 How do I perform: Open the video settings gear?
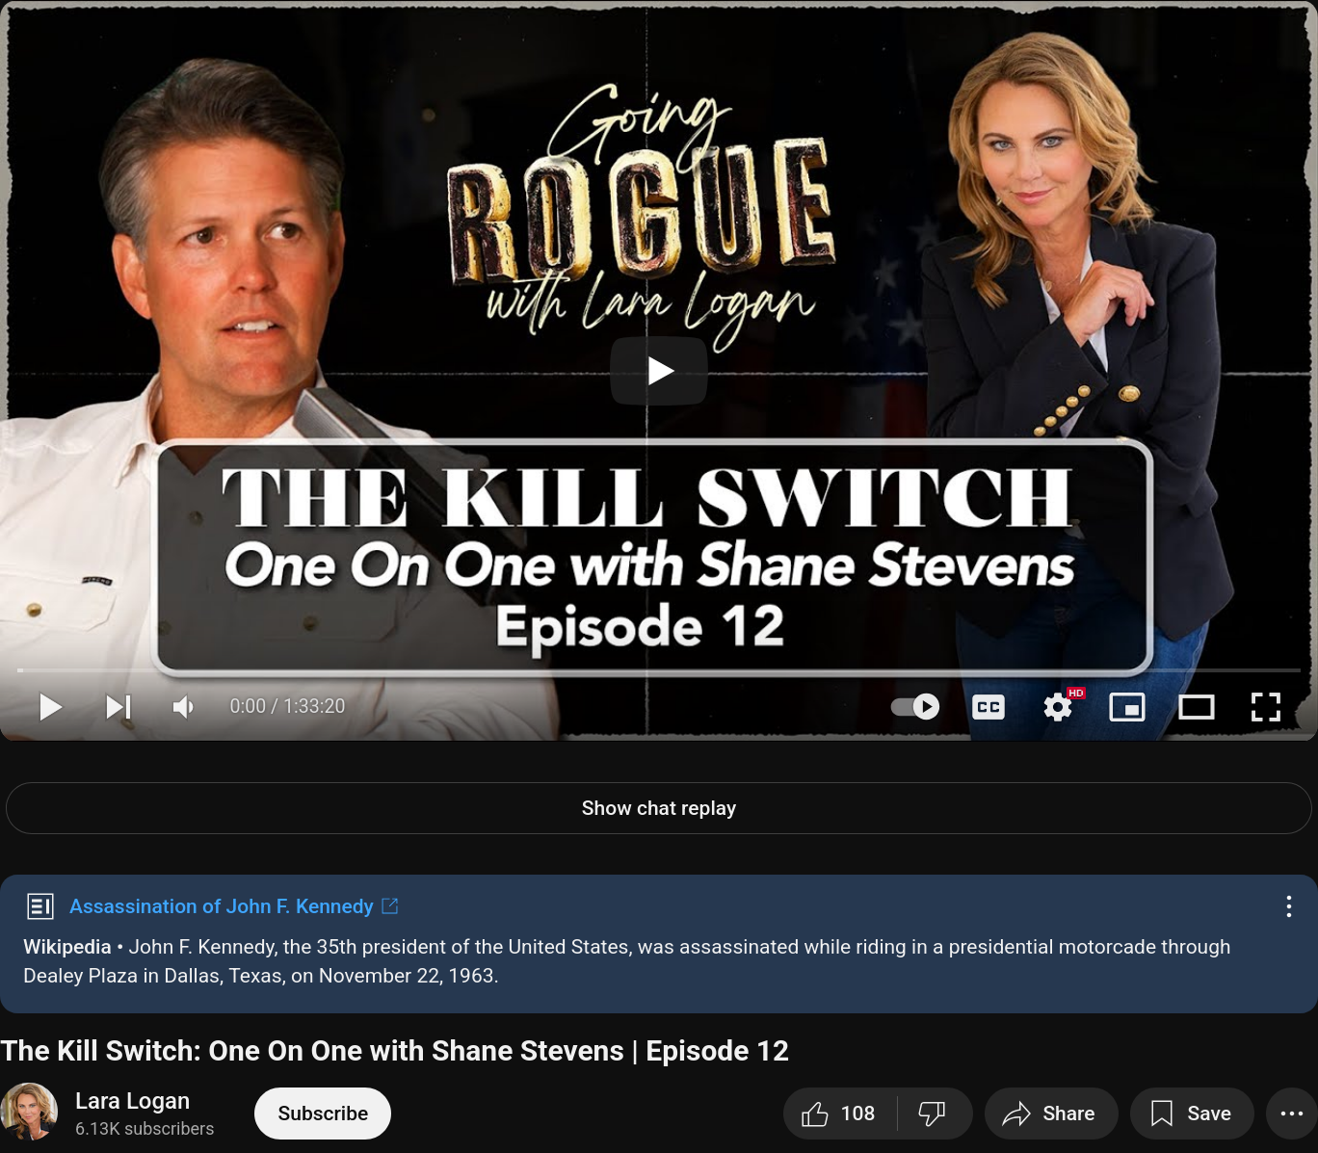tap(1058, 707)
